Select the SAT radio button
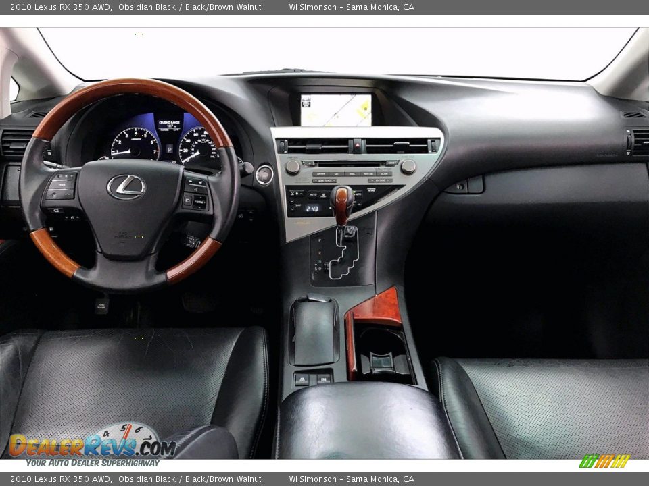Screen dimensions: 649x486 pos(337,174)
